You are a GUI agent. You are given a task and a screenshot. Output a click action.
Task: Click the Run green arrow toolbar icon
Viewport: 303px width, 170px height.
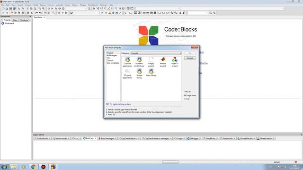click(52, 8)
